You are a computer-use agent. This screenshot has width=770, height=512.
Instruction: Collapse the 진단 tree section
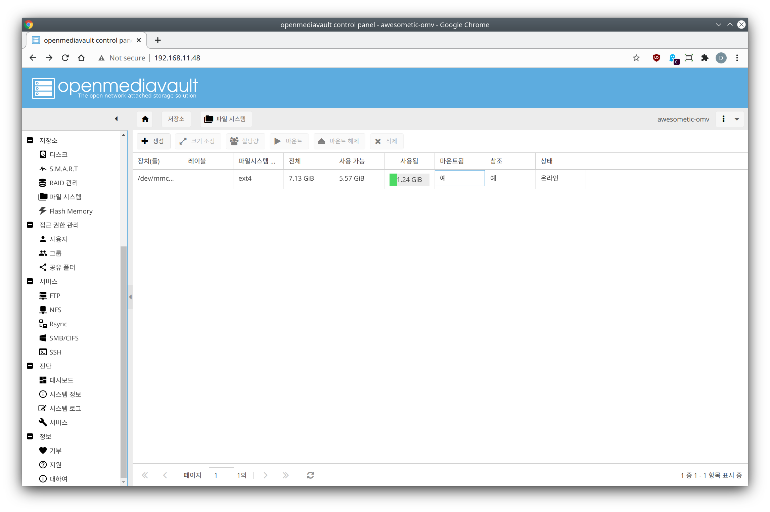(x=30, y=366)
